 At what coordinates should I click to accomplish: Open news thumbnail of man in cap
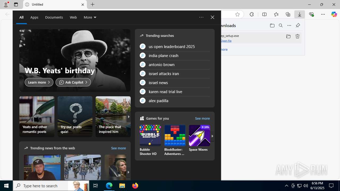[42, 167]
